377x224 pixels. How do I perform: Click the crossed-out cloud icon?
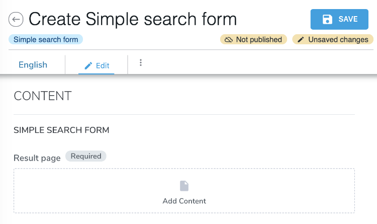tap(228, 40)
